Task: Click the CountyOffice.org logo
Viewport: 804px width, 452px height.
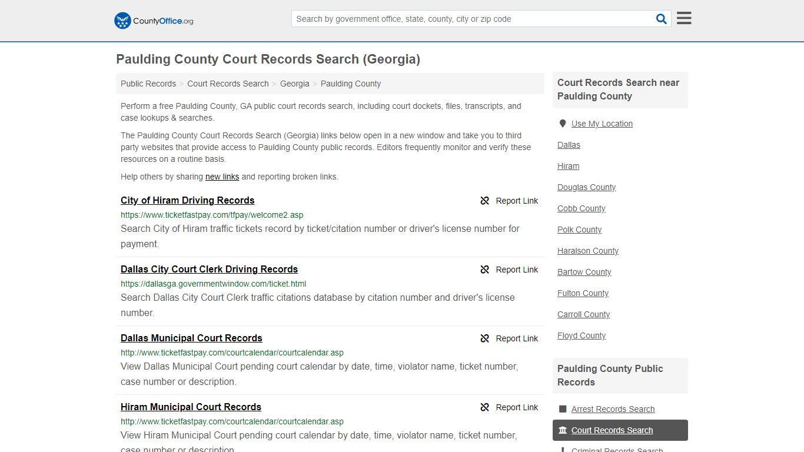Action: (153, 20)
